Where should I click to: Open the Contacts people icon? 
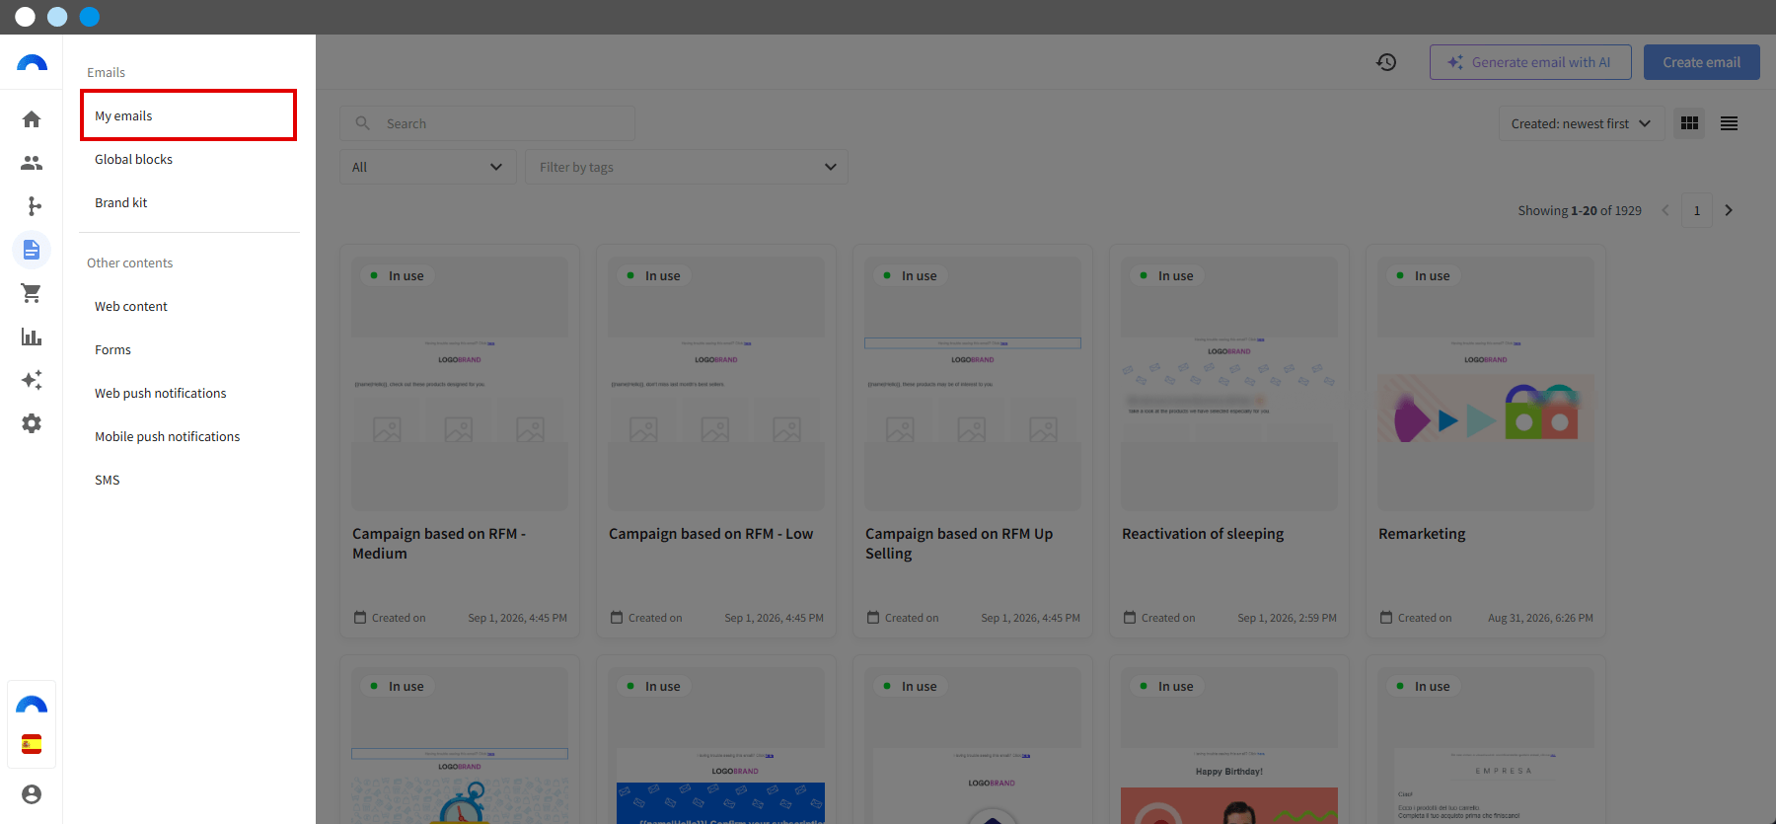tap(32, 163)
